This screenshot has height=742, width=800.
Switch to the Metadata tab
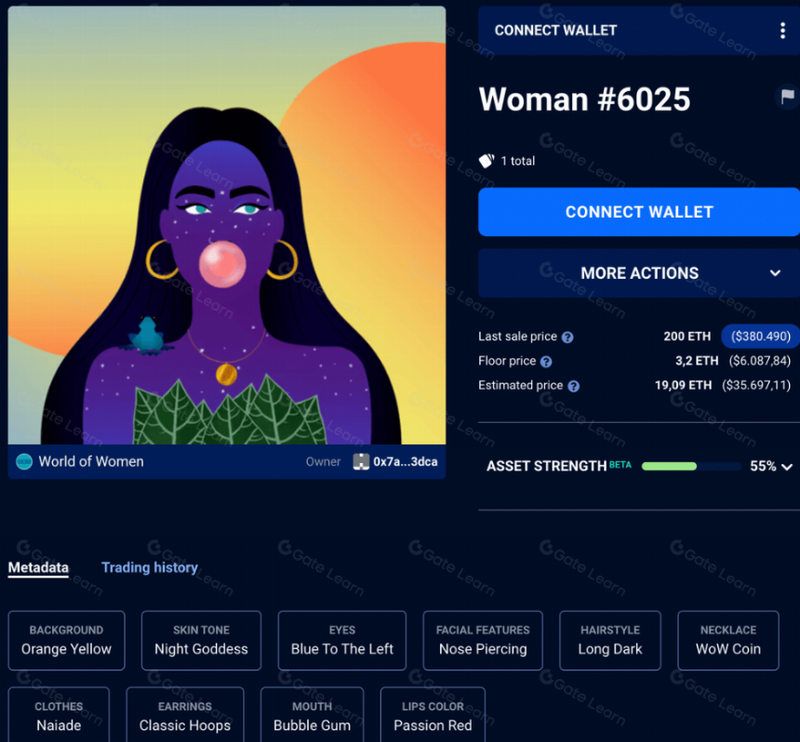tap(38, 567)
